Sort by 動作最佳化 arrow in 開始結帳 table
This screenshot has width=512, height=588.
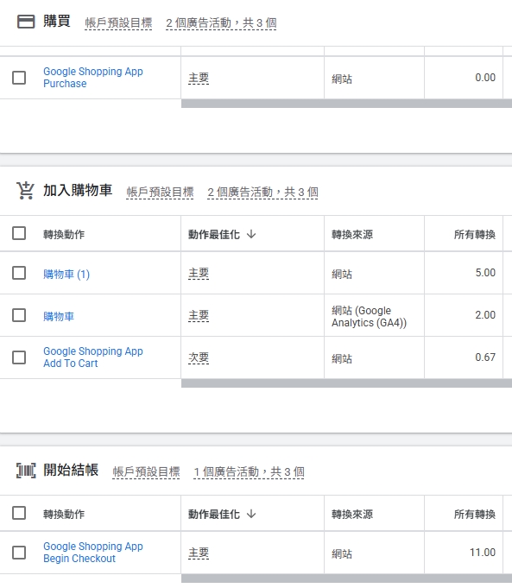click(x=251, y=514)
